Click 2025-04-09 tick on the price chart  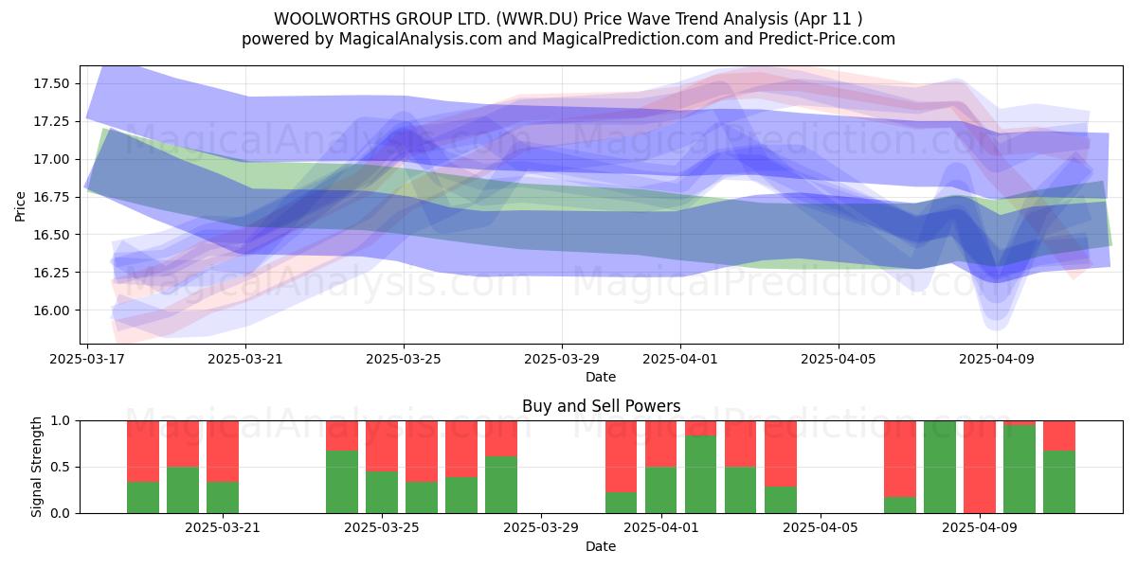[x=997, y=359]
